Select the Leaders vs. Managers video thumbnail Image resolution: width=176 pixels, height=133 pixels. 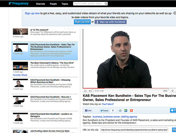click(20, 117)
